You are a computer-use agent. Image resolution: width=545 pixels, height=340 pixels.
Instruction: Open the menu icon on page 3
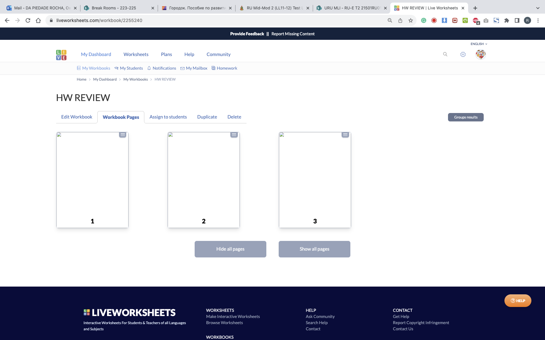345,135
